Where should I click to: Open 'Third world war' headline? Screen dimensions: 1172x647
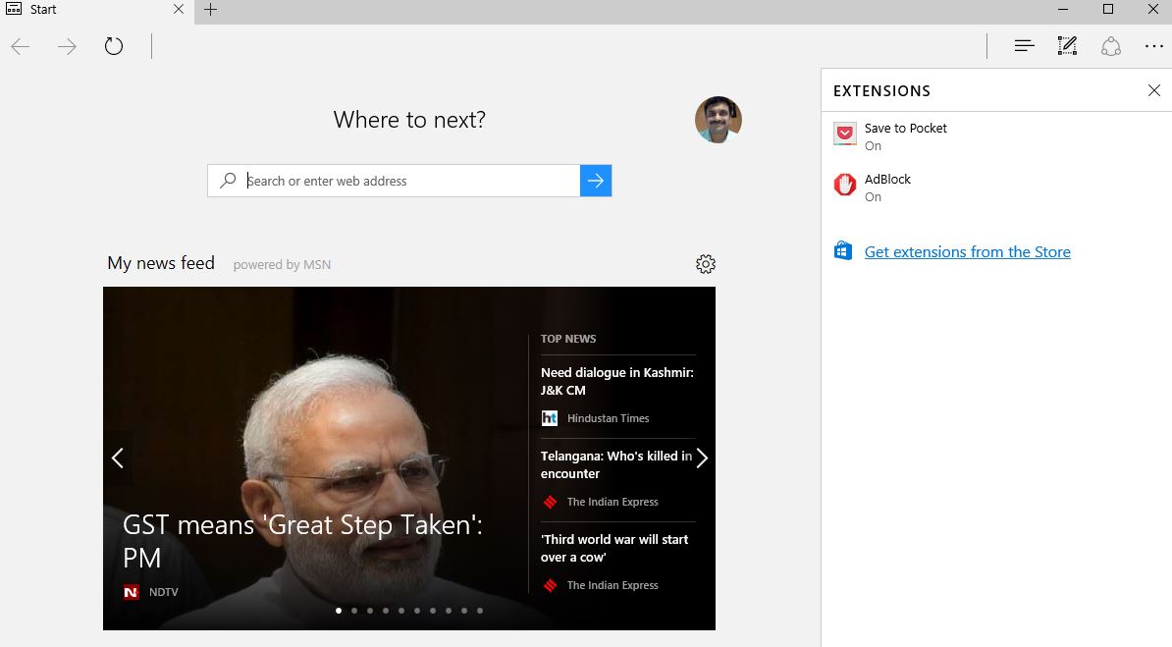pyautogui.click(x=614, y=548)
